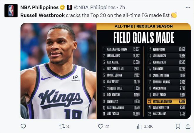Click the like count 41

107,126
